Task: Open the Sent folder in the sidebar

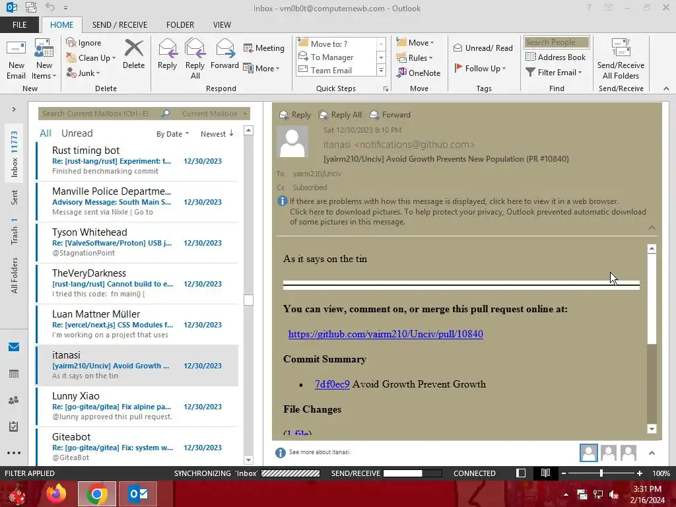Action: 15,197
